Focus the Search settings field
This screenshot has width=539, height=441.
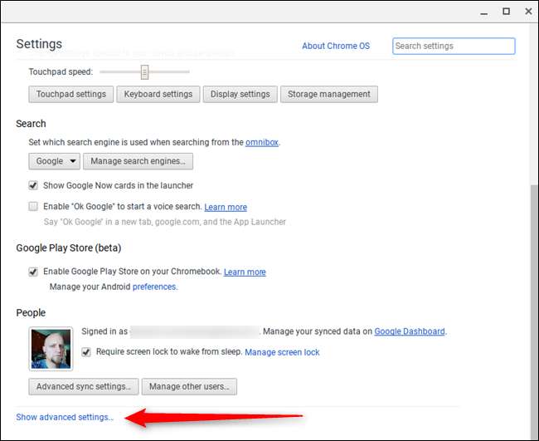coord(454,47)
